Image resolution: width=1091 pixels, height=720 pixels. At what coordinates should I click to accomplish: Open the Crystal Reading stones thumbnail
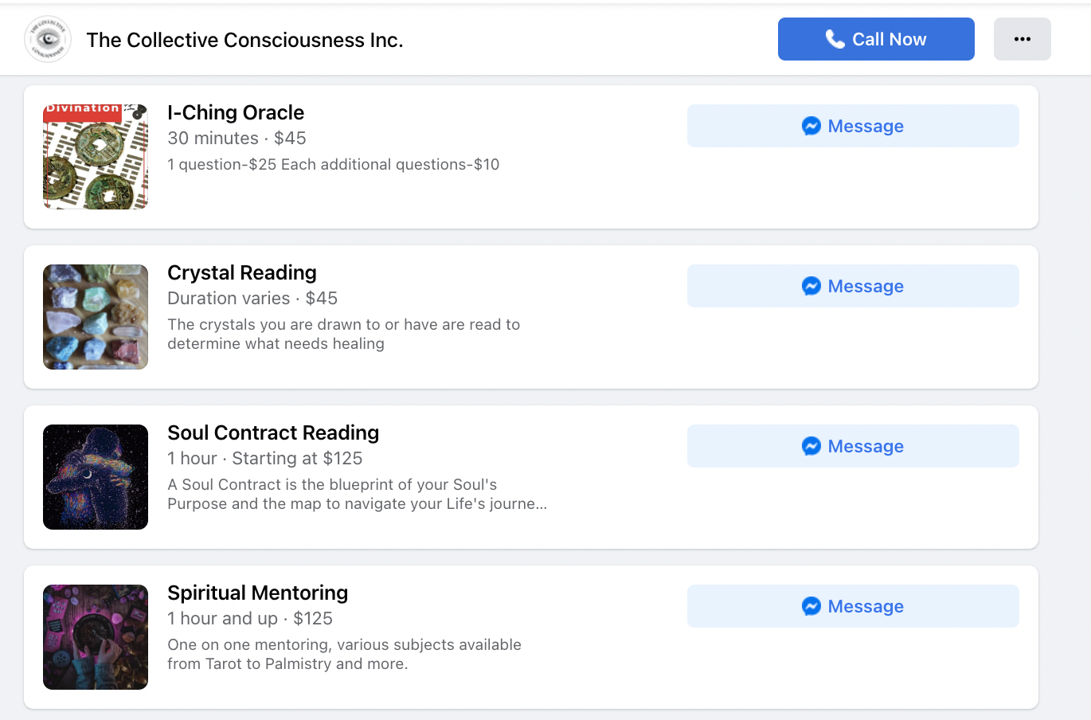[x=96, y=317]
